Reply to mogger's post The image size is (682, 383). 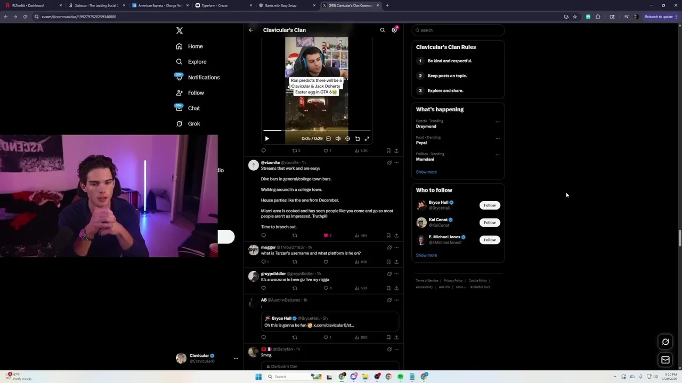coord(264,262)
